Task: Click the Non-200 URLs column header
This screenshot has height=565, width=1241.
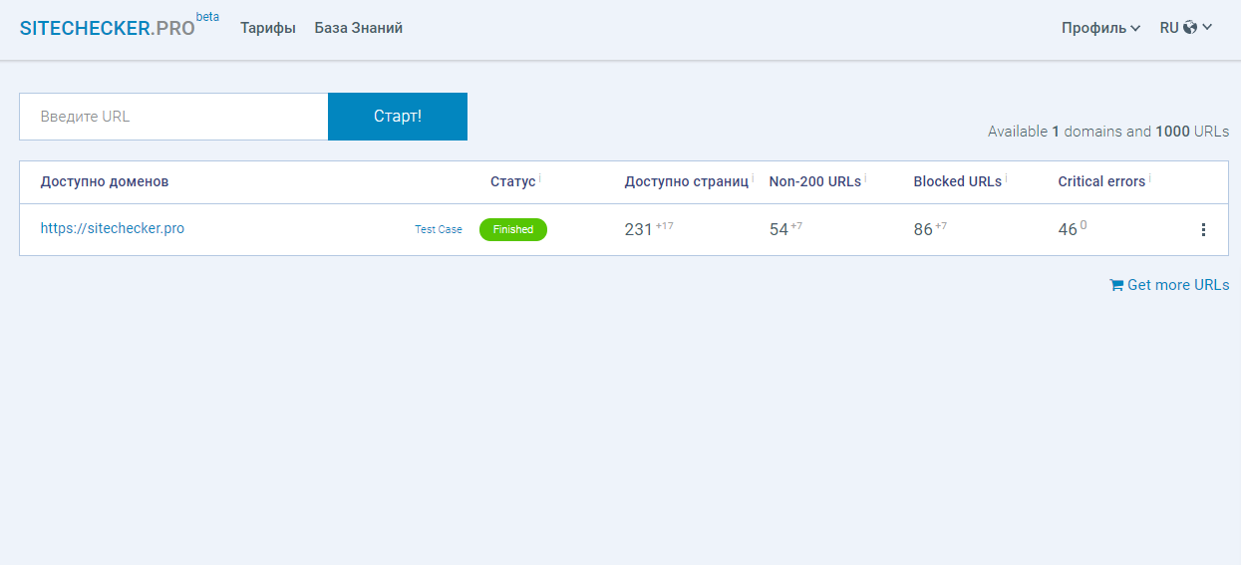Action: pyautogui.click(x=815, y=181)
